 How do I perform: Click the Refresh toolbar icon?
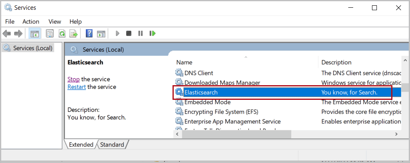click(x=62, y=33)
